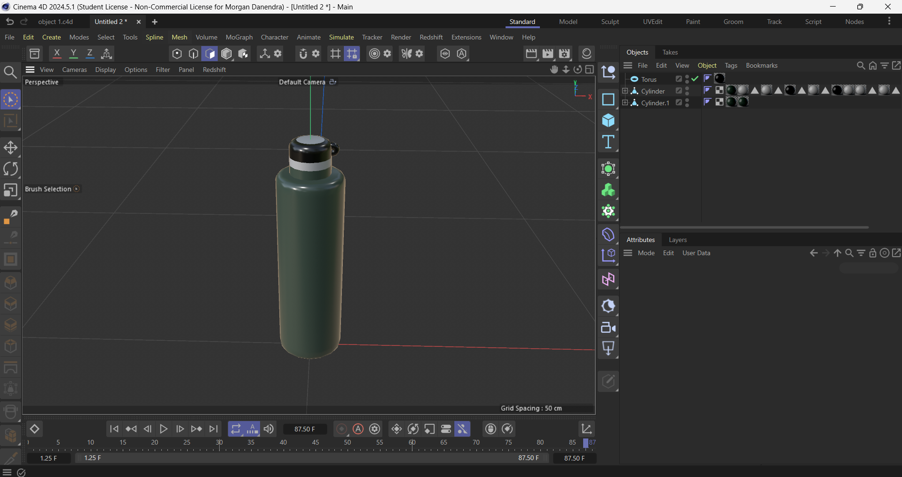This screenshot has width=902, height=477.
Task: Click the current frame field showing 87.50 F
Action: pyautogui.click(x=305, y=429)
